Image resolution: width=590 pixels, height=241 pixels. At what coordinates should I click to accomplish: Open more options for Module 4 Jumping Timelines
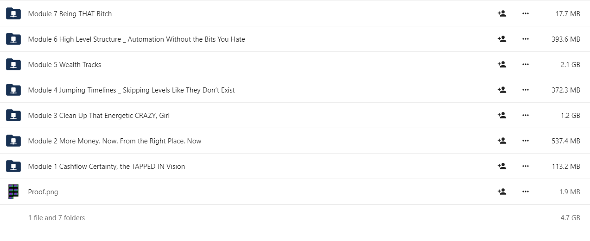point(525,90)
